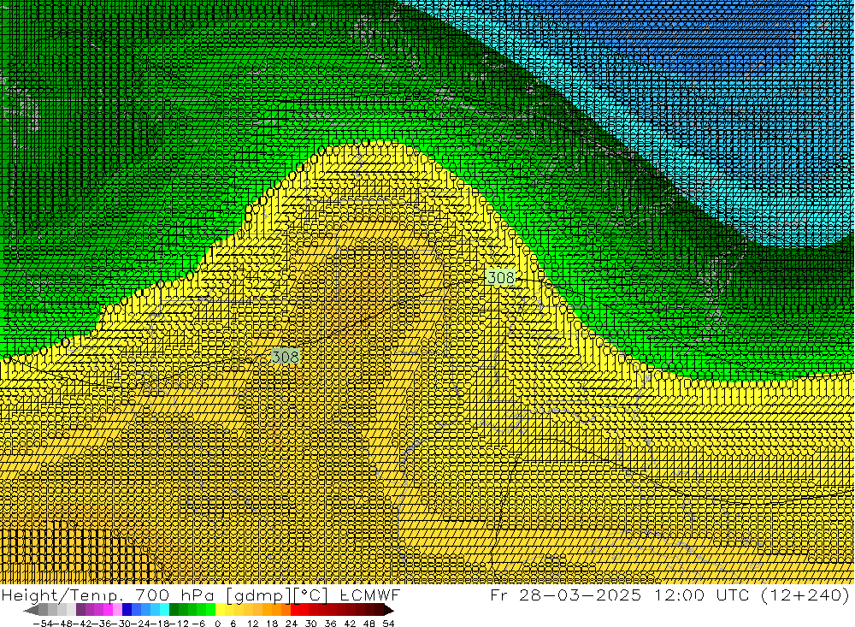Click the gray left arrow of the color legend
The height and width of the screenshot is (627, 855).
click(x=32, y=610)
